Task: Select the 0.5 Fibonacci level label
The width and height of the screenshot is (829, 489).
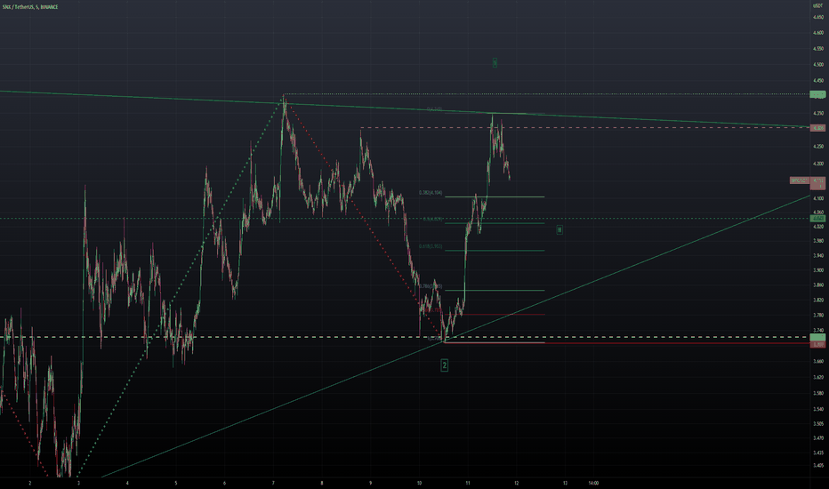Action: 433,219
